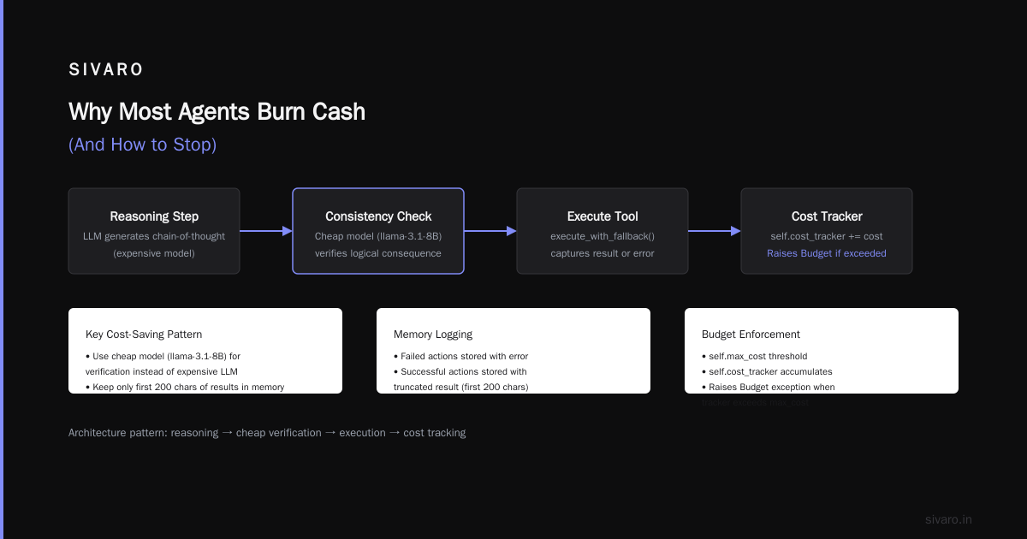The width and height of the screenshot is (1027, 539).
Task: Click 'Failed actions stored with error' bullet
Action: click(x=460, y=356)
